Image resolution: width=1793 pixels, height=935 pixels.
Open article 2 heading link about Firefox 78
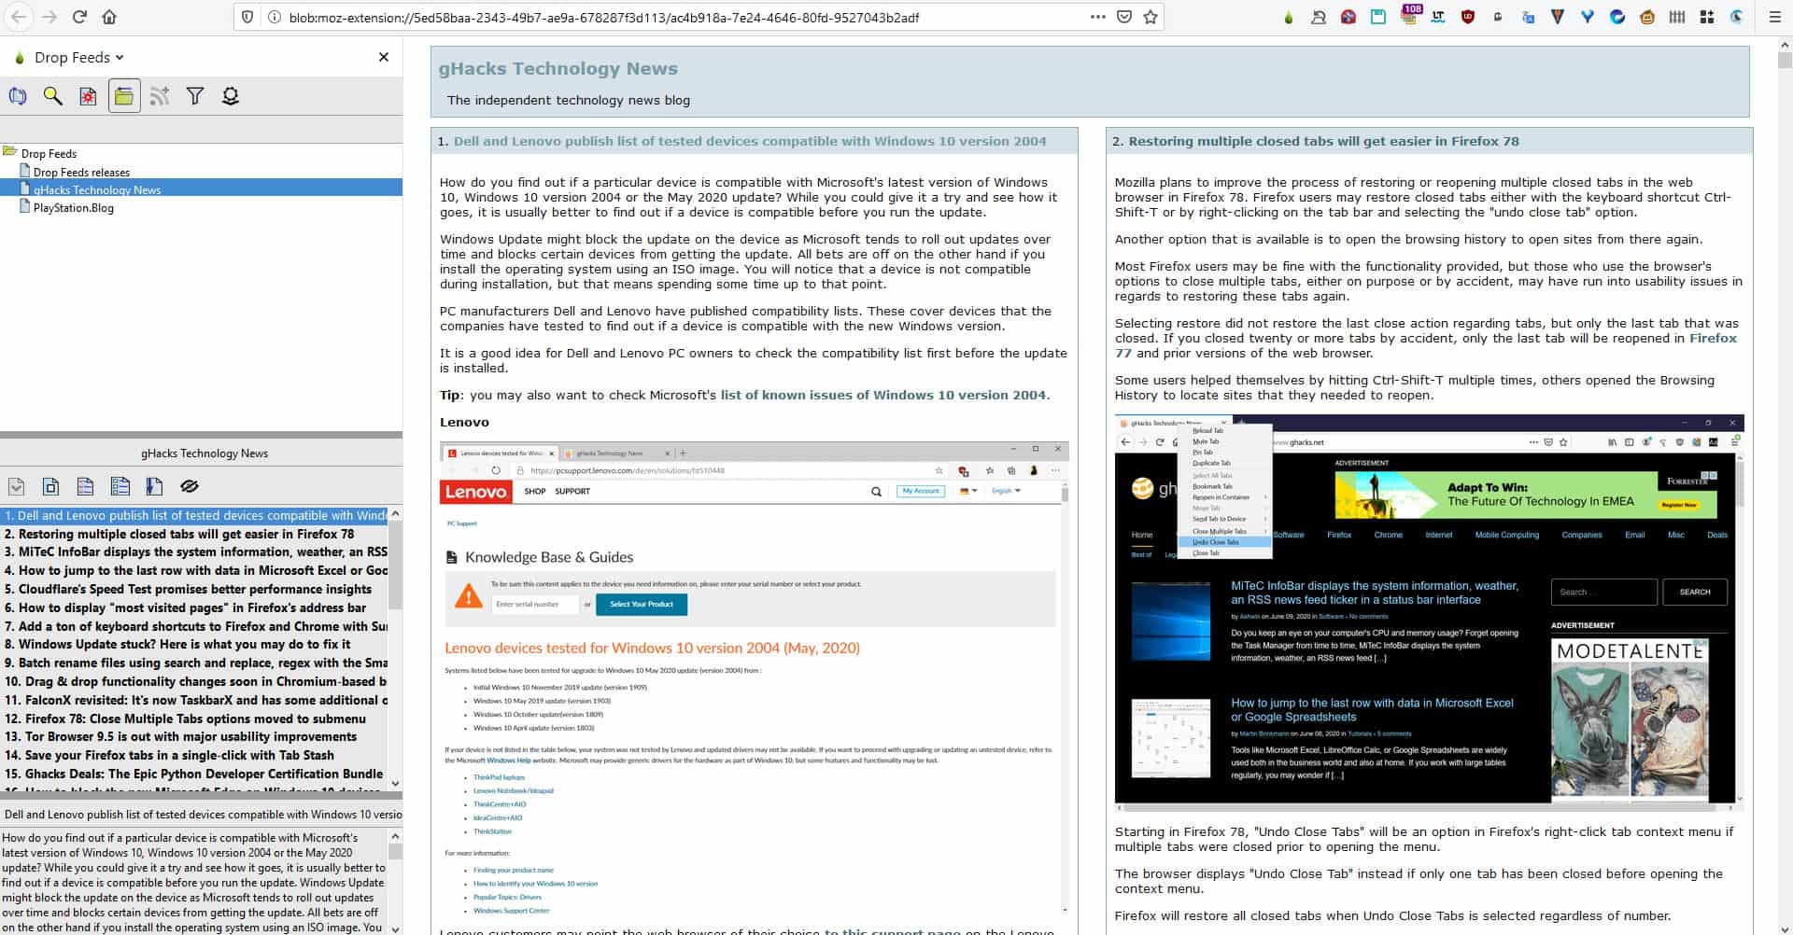[1323, 142]
